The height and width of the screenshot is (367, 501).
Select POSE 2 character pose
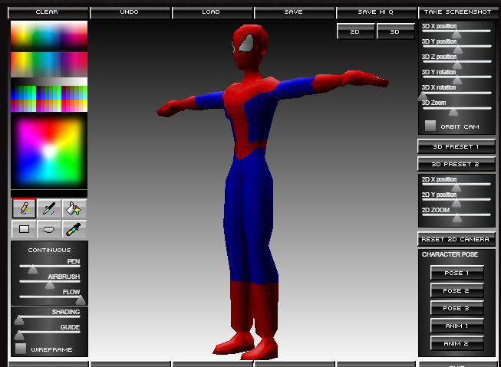pos(457,290)
